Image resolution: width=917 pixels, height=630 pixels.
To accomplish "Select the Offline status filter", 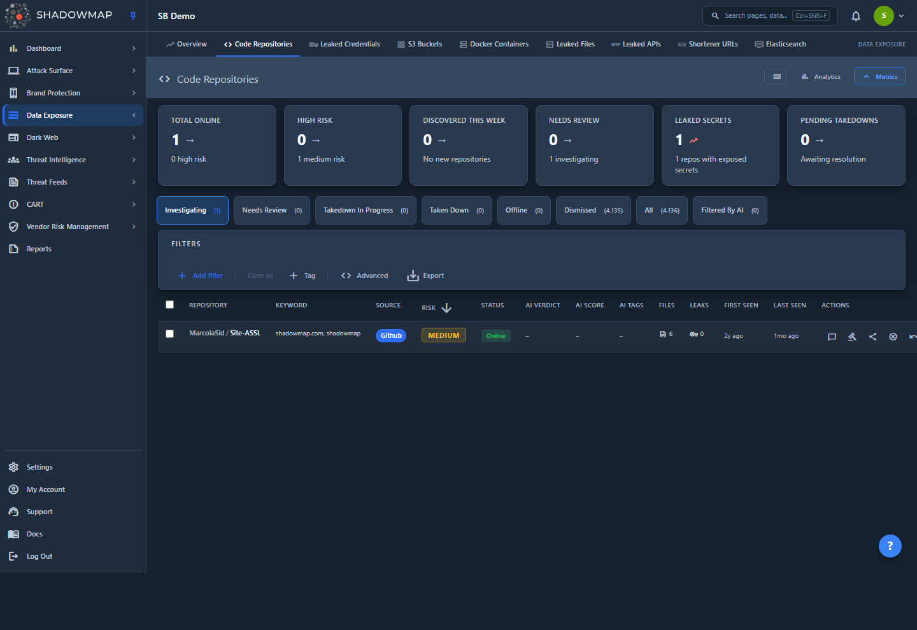I will (x=524, y=211).
